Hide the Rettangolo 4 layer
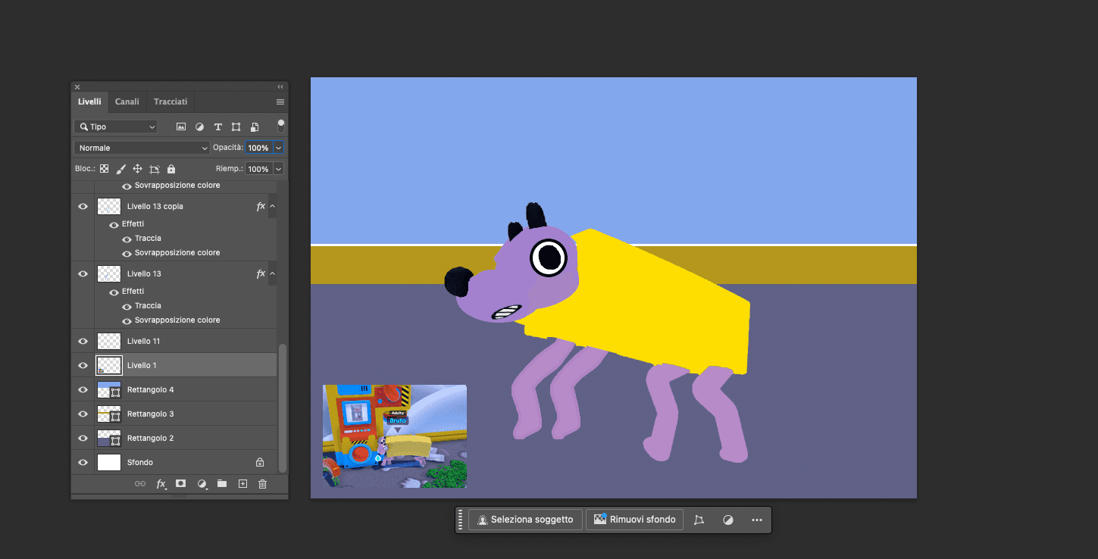 83,389
